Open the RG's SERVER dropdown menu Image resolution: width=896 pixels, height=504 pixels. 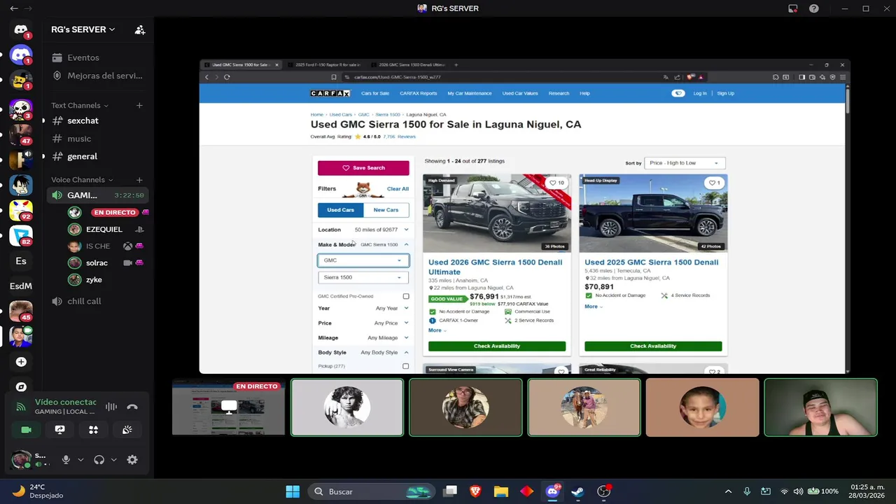83,29
